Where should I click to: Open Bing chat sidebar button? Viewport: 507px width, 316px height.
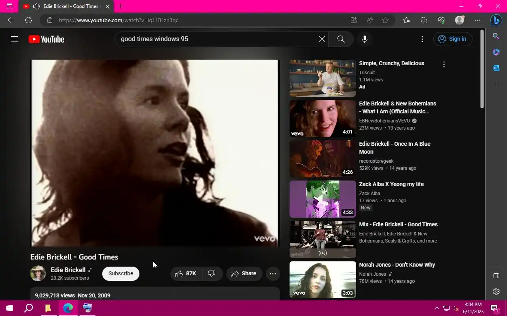click(x=496, y=20)
